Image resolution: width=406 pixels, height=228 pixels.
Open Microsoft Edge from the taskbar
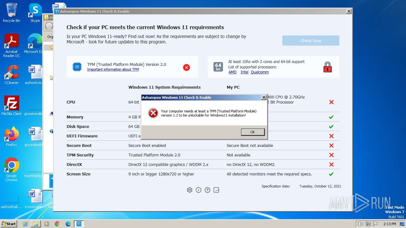click(68, 224)
